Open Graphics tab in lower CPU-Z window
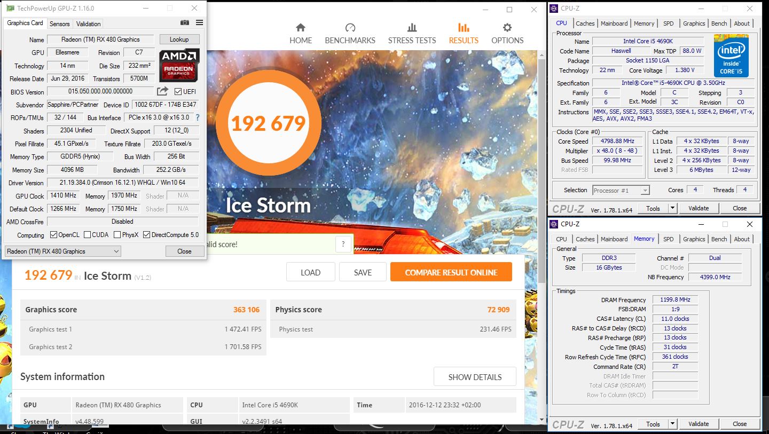The image size is (769, 434). (x=694, y=239)
